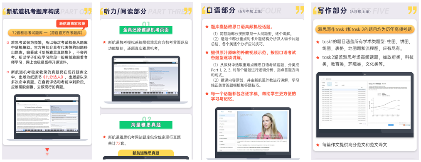Click the yellow 新航道雅思真题 banner
This screenshot has width=421, height=162.
pos(146,153)
